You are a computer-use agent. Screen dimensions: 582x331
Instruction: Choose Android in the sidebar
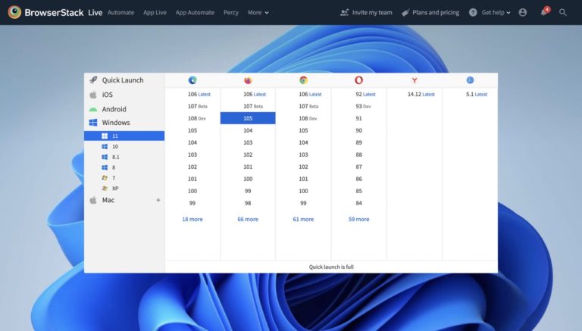tap(114, 109)
